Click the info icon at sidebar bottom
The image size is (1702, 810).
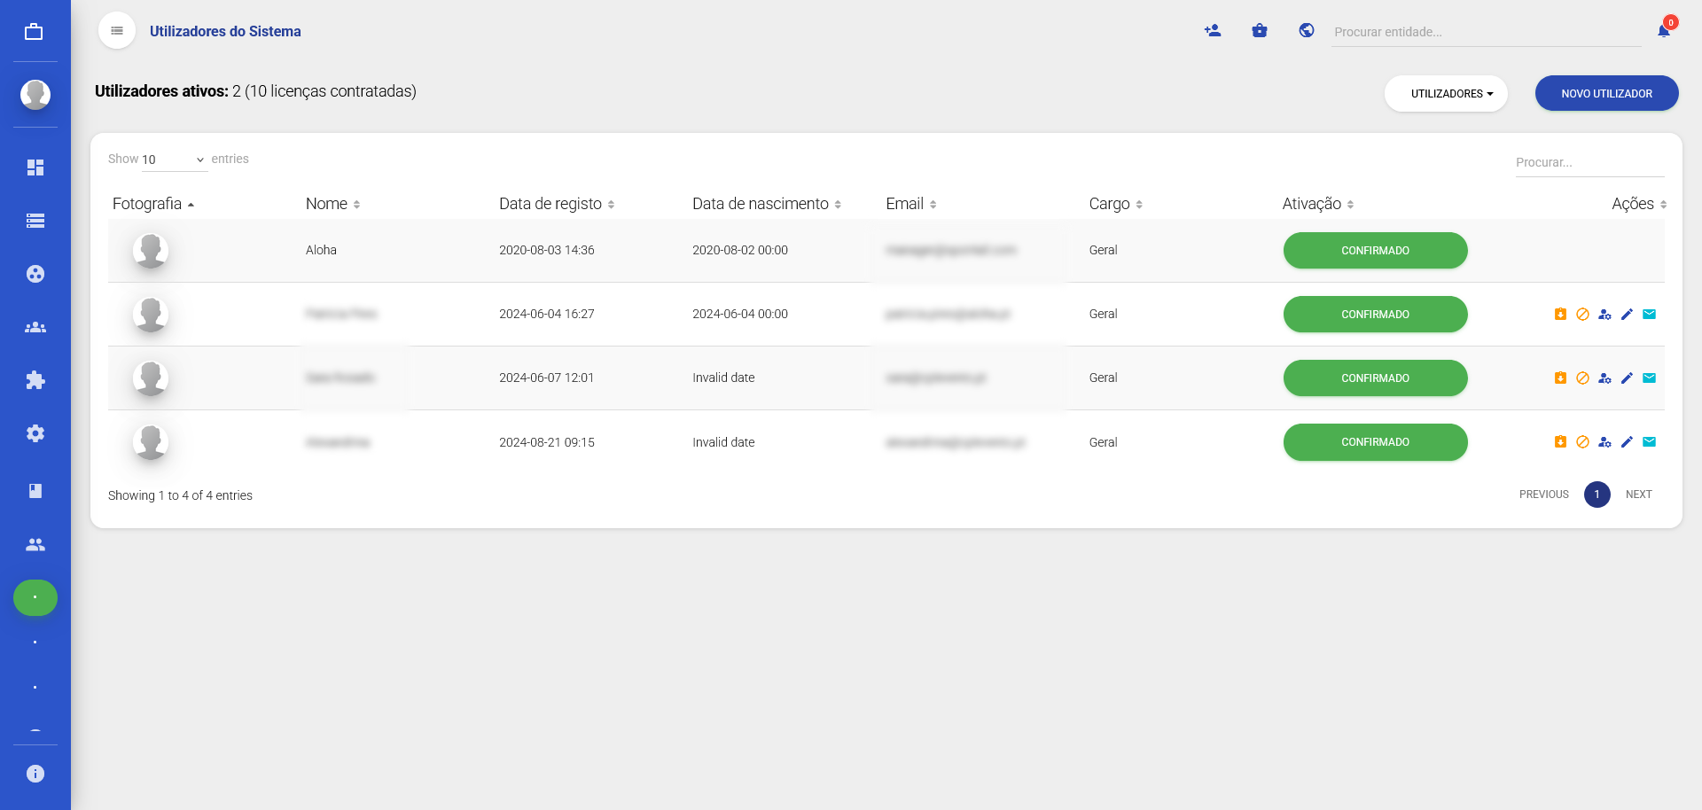(x=35, y=774)
